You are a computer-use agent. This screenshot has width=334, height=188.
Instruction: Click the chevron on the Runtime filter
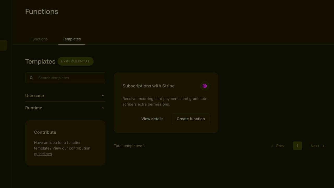[x=103, y=108]
